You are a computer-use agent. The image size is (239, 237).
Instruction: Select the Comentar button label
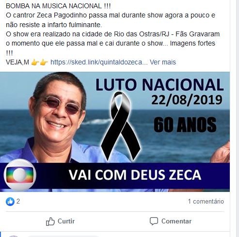(176, 221)
